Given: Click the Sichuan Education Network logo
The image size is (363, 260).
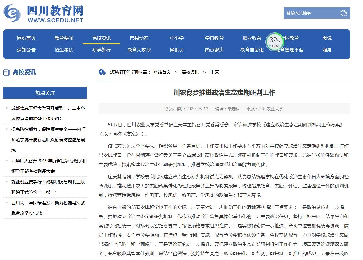Looking at the screenshot, I should [43, 13].
